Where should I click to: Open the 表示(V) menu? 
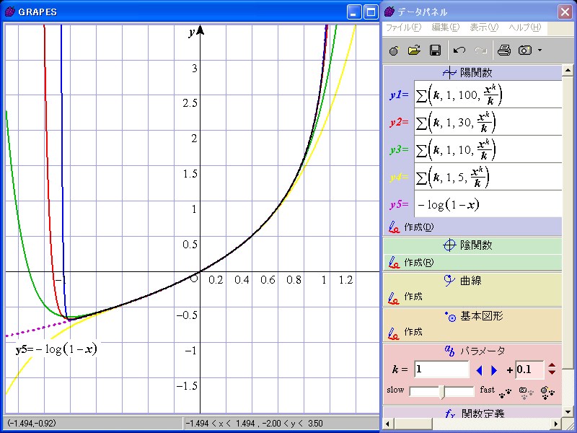484,27
